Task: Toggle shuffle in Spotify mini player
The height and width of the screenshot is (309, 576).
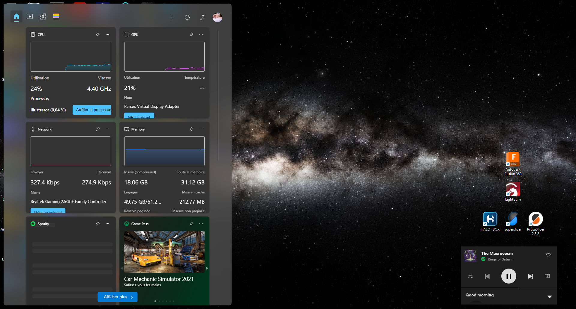Action: [x=470, y=276]
